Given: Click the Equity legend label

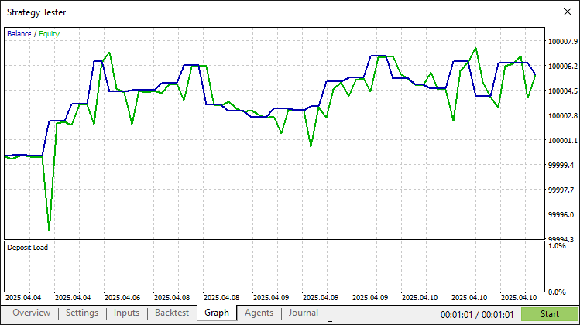Looking at the screenshot, I should click(50, 34).
